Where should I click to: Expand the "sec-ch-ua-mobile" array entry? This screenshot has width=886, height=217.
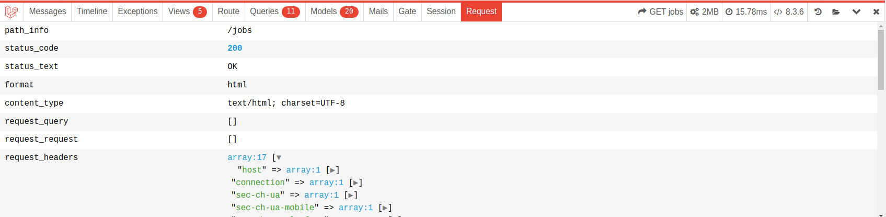click(x=385, y=208)
